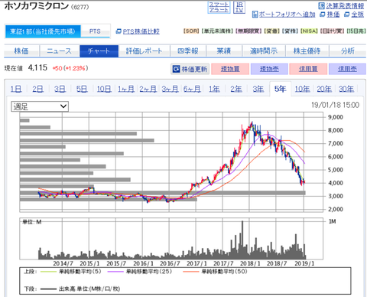367x297 pixels.
Task: Select the 5年 chart period tab
Action: click(x=280, y=89)
